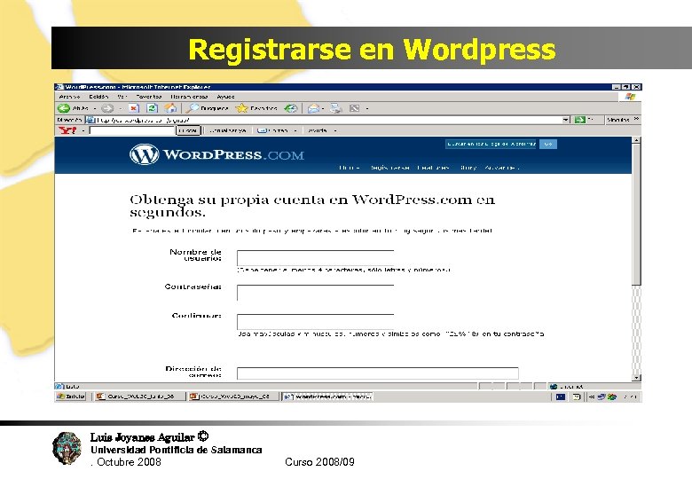Viewport: 692px width, 479px height.
Task: Click the grey forward arrow icon
Action: [107, 108]
